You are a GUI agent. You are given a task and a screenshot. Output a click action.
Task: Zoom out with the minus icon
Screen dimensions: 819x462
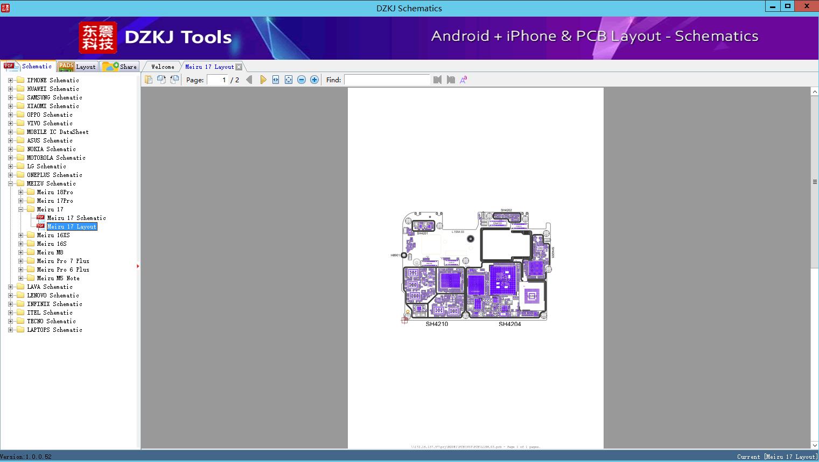(302, 80)
